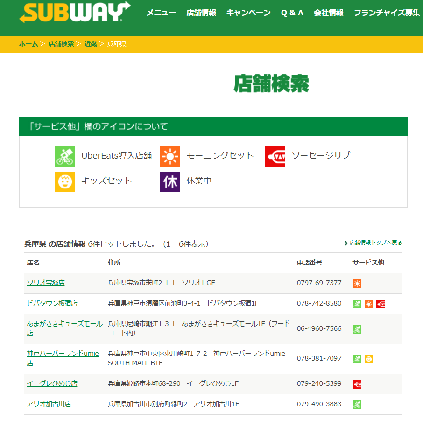The image size is (423, 424).
Task: Open the 会社情報 navigation item
Action: [x=329, y=13]
